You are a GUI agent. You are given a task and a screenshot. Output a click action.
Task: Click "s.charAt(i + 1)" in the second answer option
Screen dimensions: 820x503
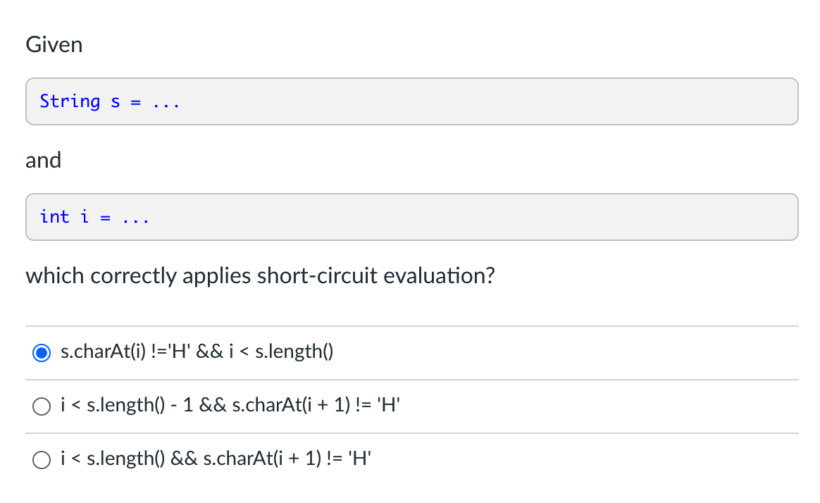[291, 404]
